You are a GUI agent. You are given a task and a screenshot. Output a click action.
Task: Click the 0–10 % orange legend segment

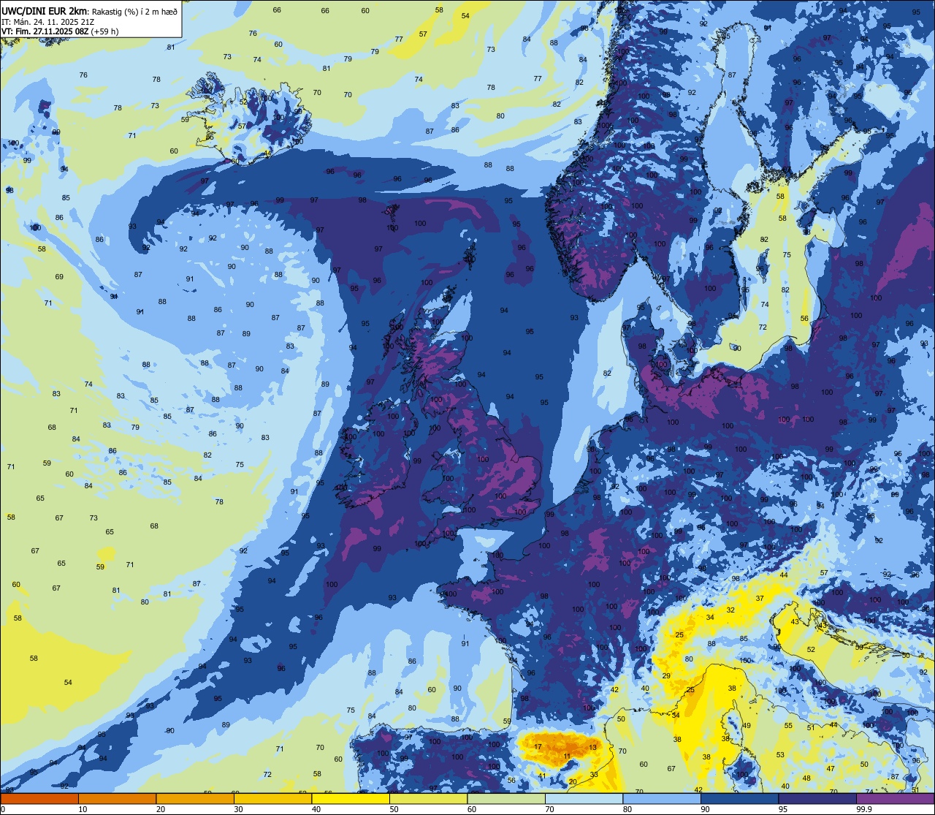[x=39, y=799]
